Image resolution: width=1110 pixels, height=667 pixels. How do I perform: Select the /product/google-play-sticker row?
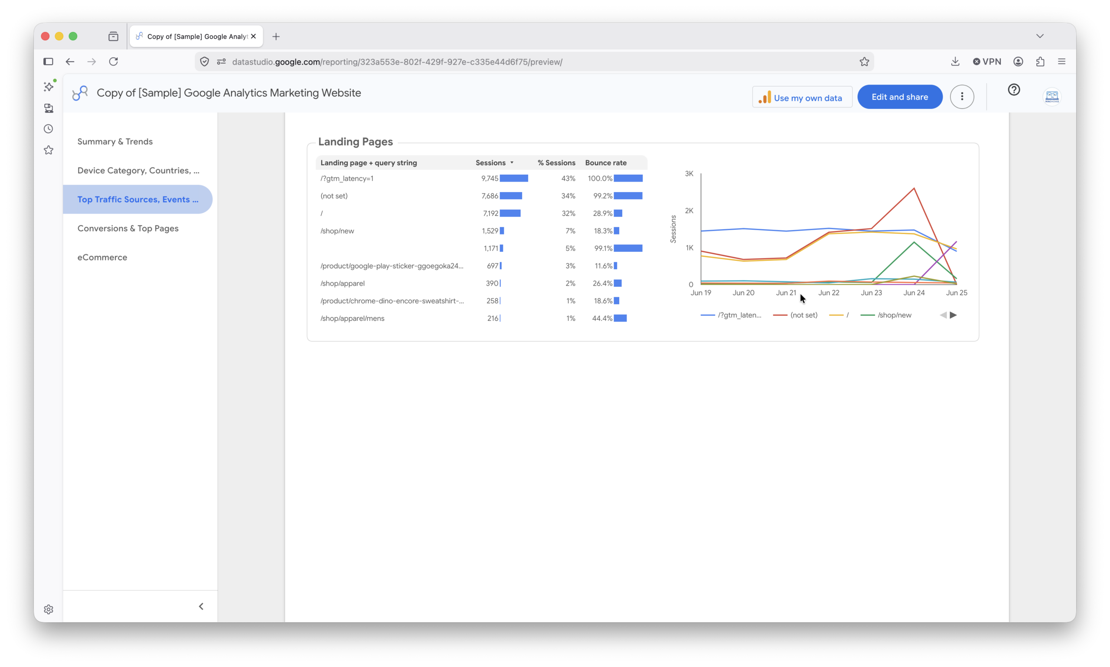(x=481, y=266)
